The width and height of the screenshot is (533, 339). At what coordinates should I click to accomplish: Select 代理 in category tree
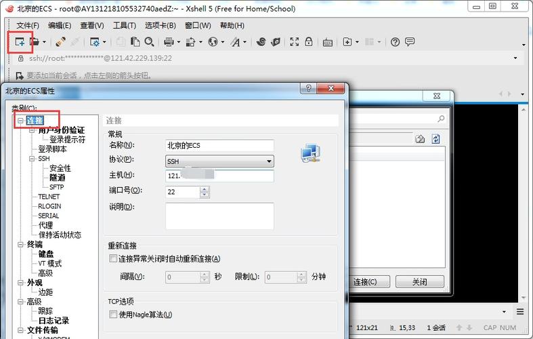(x=45, y=225)
